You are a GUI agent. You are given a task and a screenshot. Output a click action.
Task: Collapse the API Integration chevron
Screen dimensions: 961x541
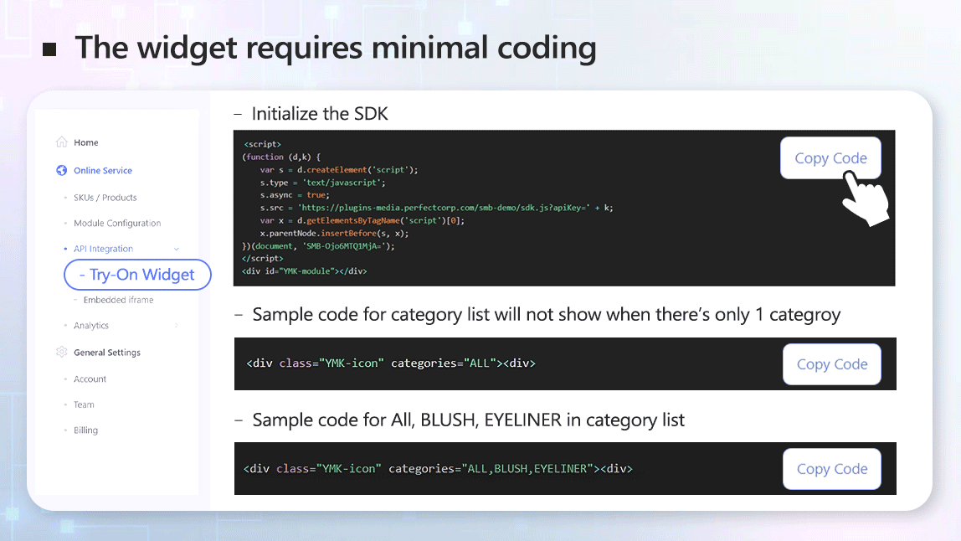(x=176, y=249)
